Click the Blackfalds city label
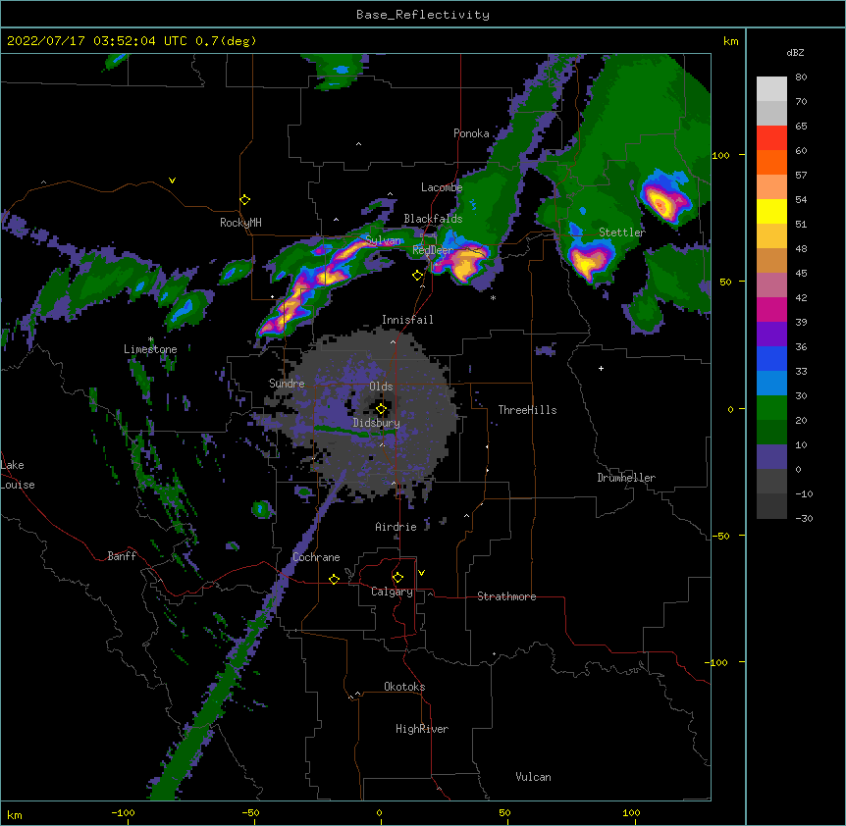846x826 pixels. [x=433, y=219]
